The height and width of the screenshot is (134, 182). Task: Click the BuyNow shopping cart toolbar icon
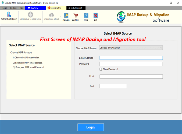pos(76,16)
